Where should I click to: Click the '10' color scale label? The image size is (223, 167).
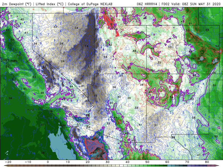pos(68,162)
